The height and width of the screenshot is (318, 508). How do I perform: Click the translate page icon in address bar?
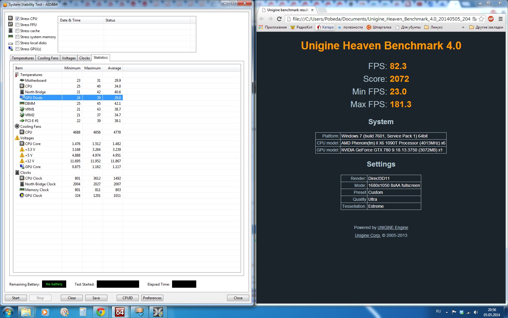(474, 19)
